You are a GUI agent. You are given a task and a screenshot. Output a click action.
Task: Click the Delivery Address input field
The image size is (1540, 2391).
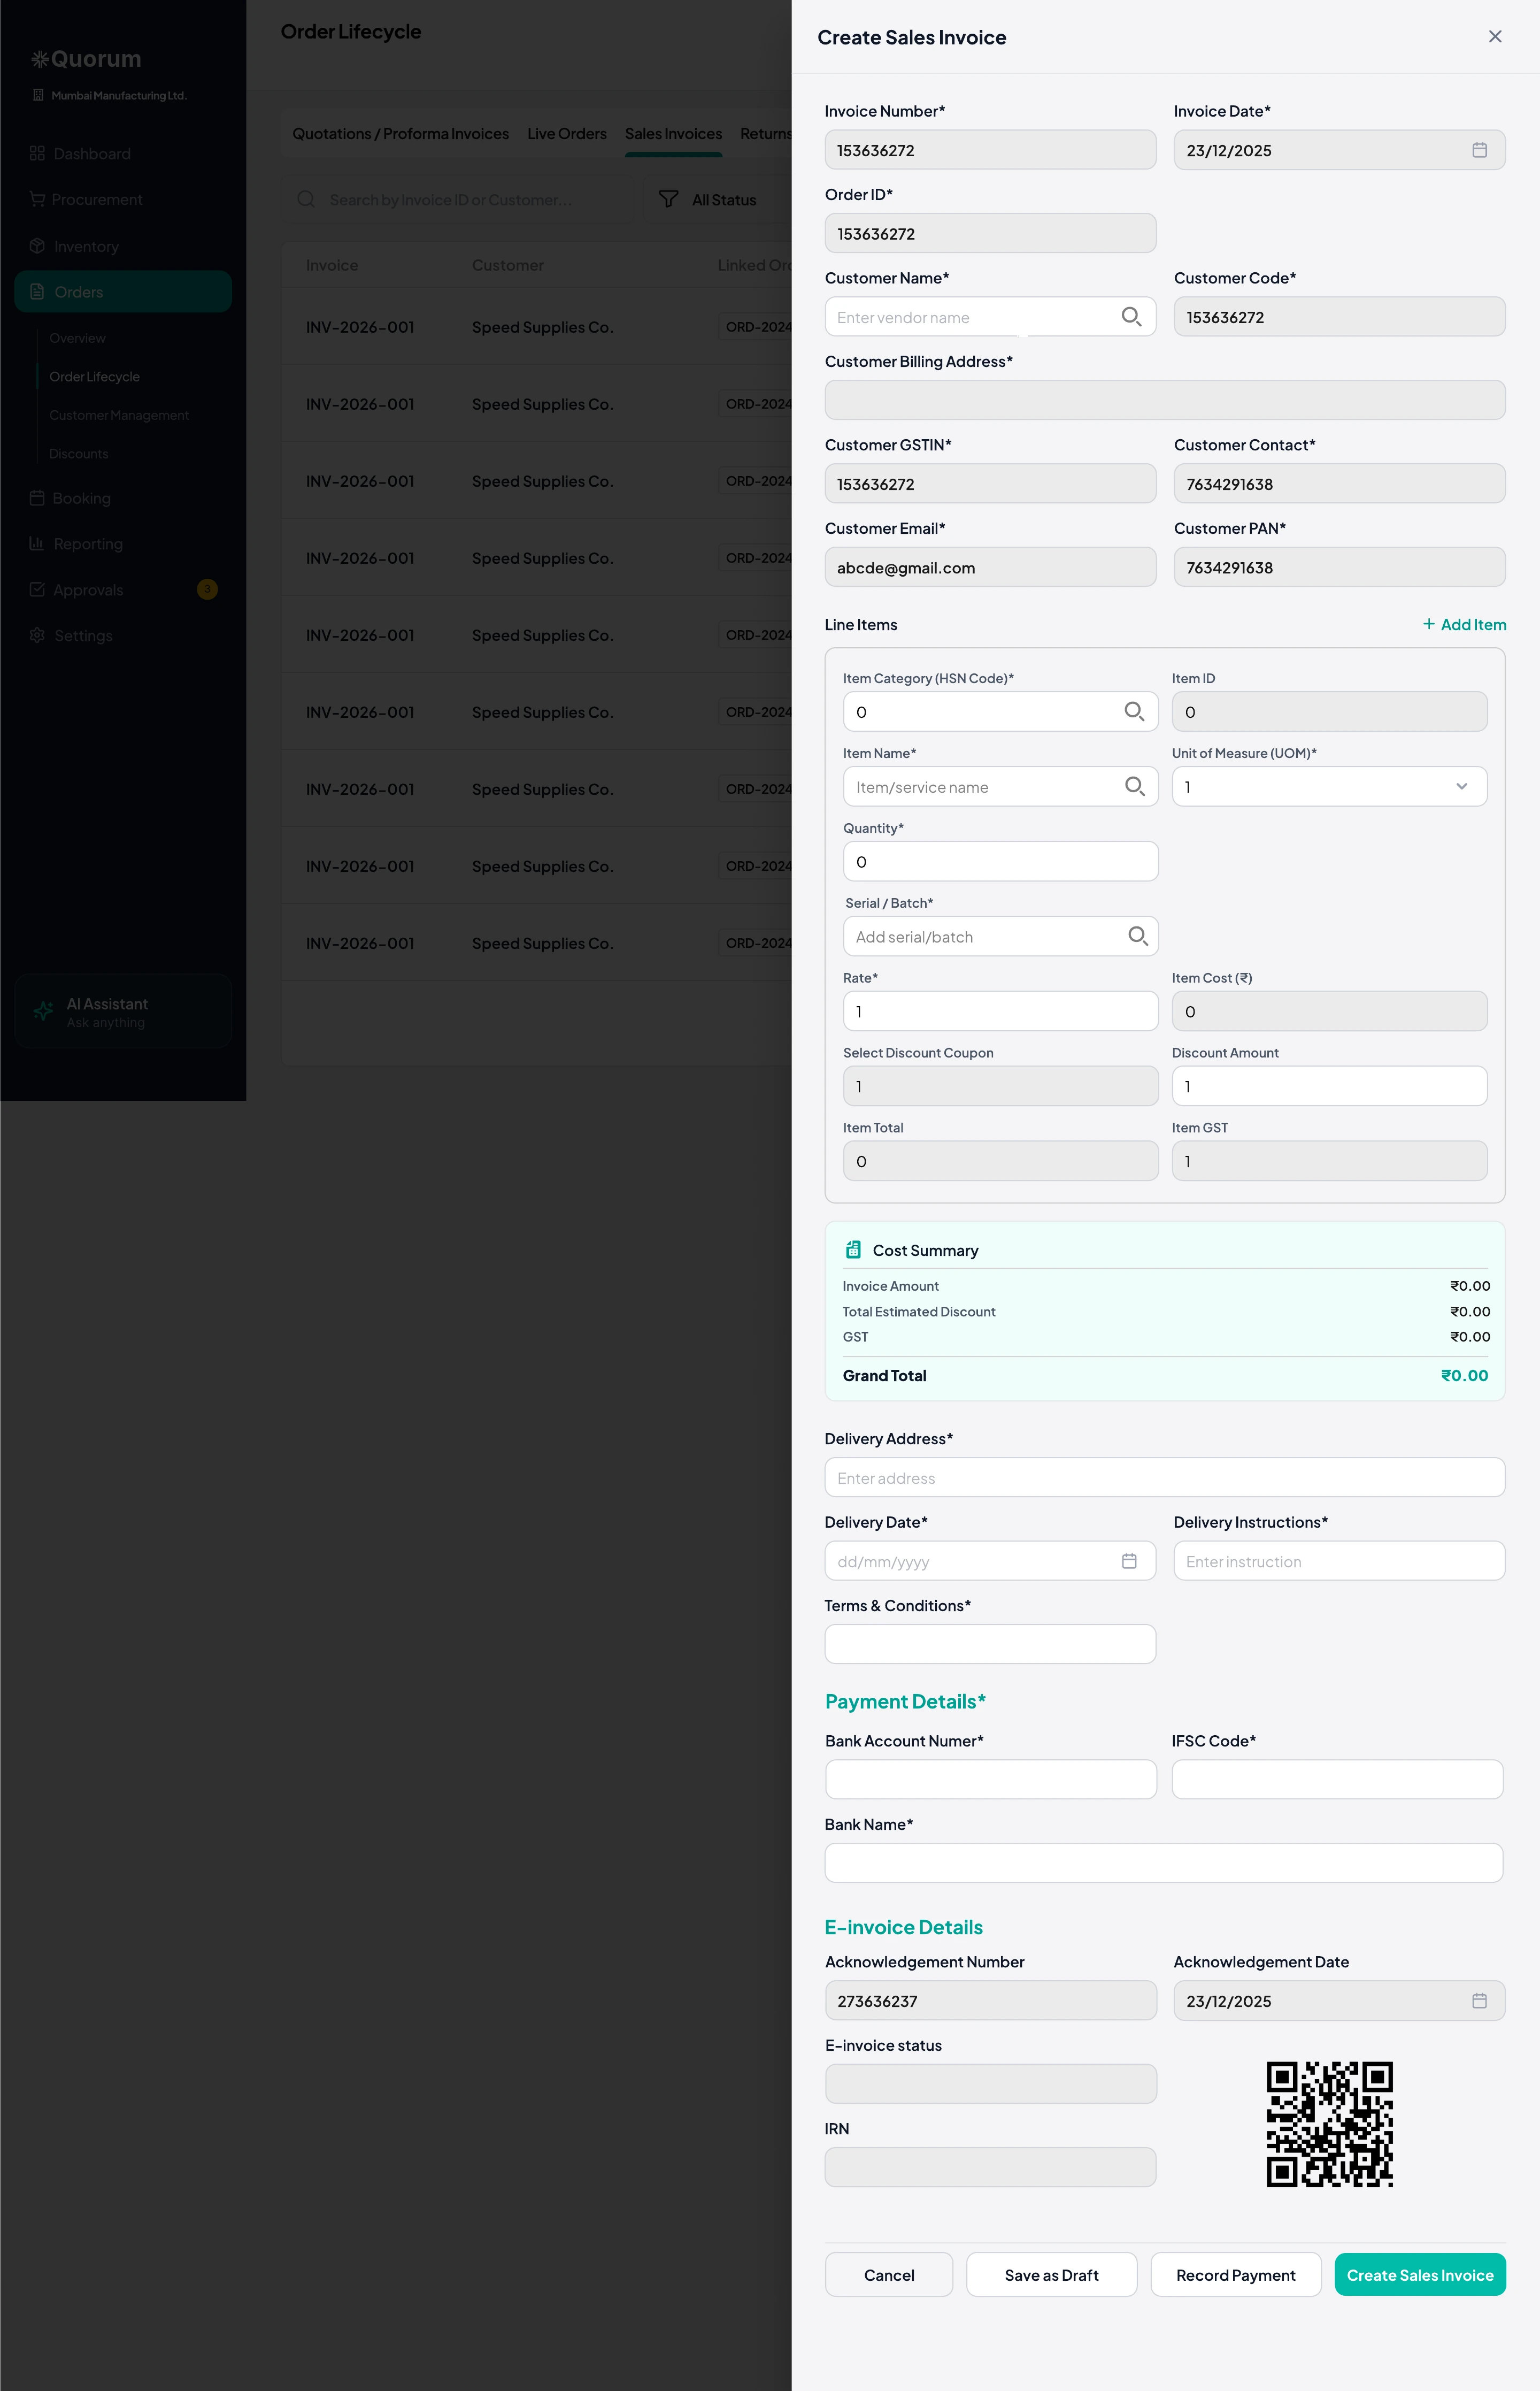coord(1164,1477)
